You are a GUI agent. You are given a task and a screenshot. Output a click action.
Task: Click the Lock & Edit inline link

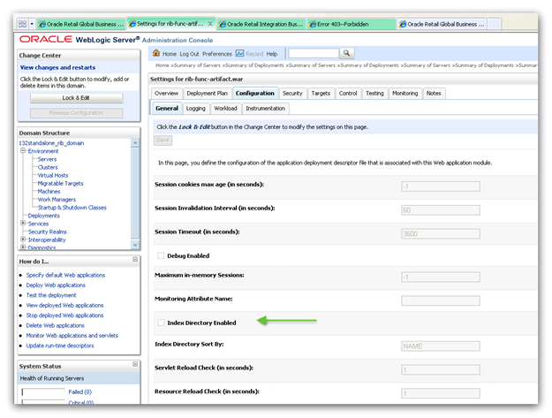tap(194, 126)
